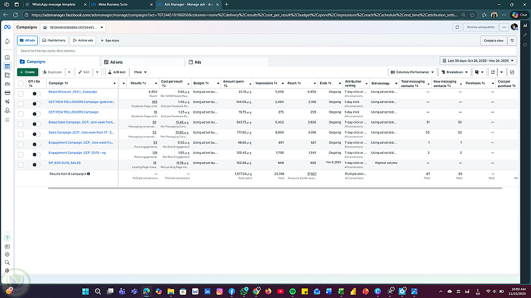Open the account profile avatar
Screen dimensions: 531x298
coord(515,27)
